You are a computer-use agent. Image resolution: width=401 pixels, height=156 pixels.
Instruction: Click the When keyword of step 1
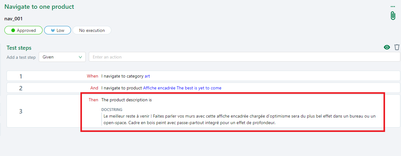[92, 76]
